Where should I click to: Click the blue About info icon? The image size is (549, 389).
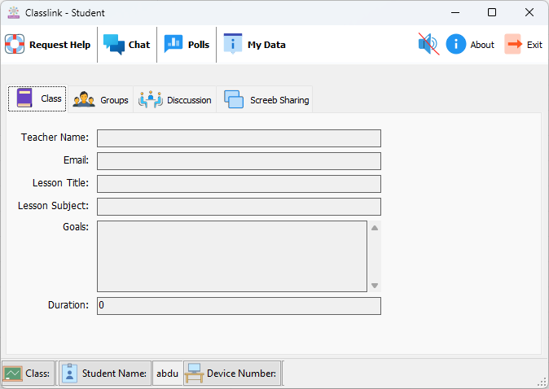click(x=456, y=44)
